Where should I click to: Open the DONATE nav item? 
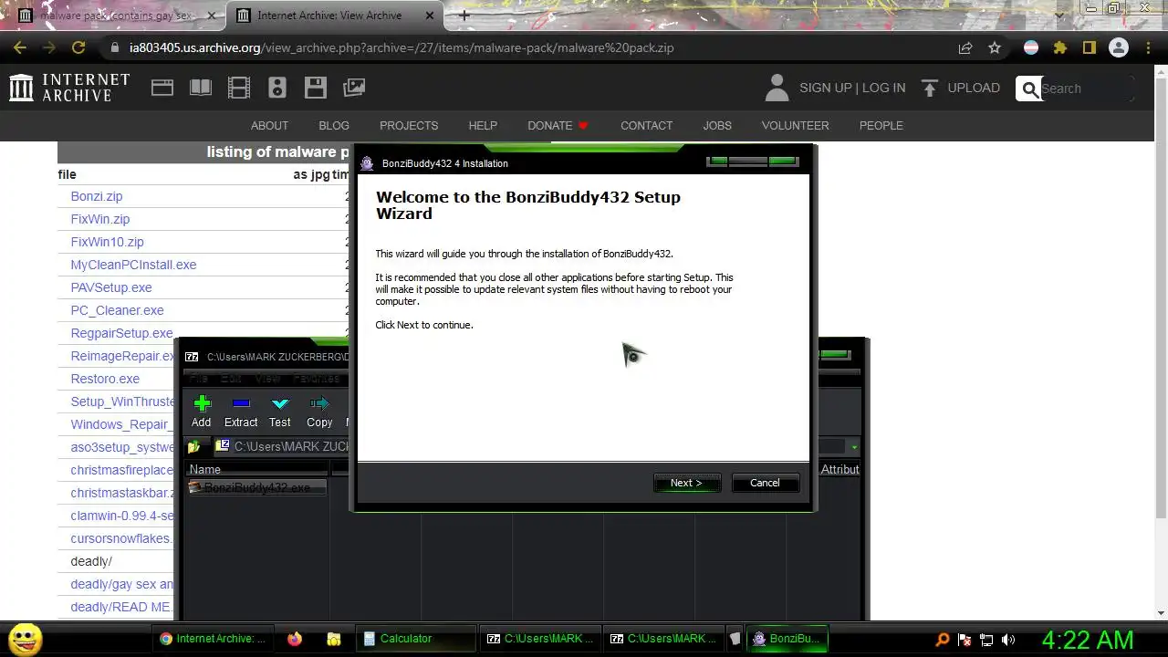(x=558, y=126)
